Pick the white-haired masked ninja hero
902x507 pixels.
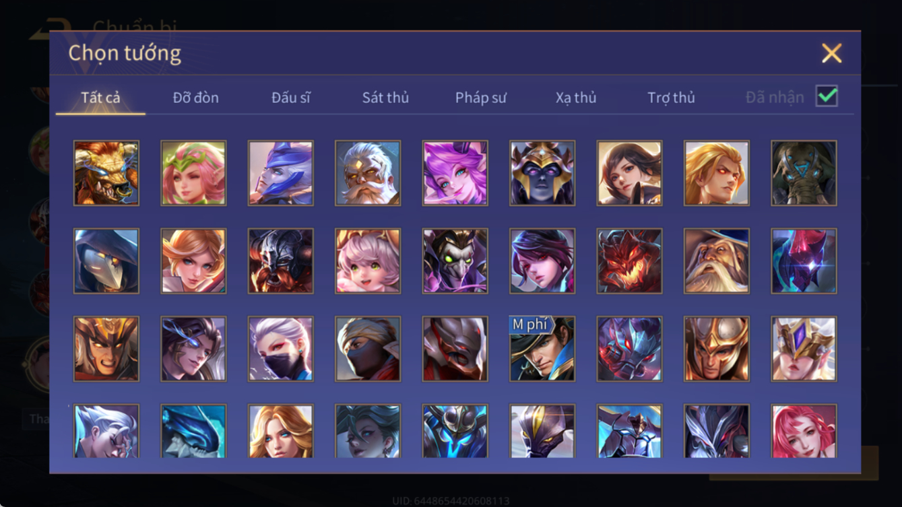280,349
